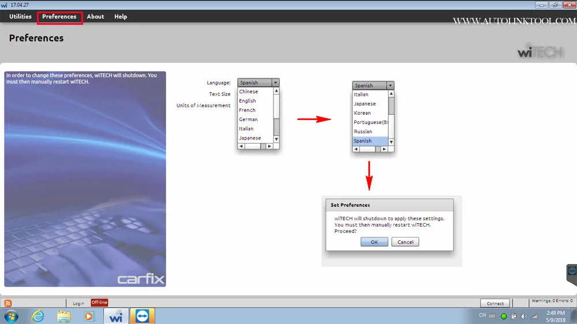Screen dimensions: 577x324
Task: Select English in the language list
Action: [248, 101]
